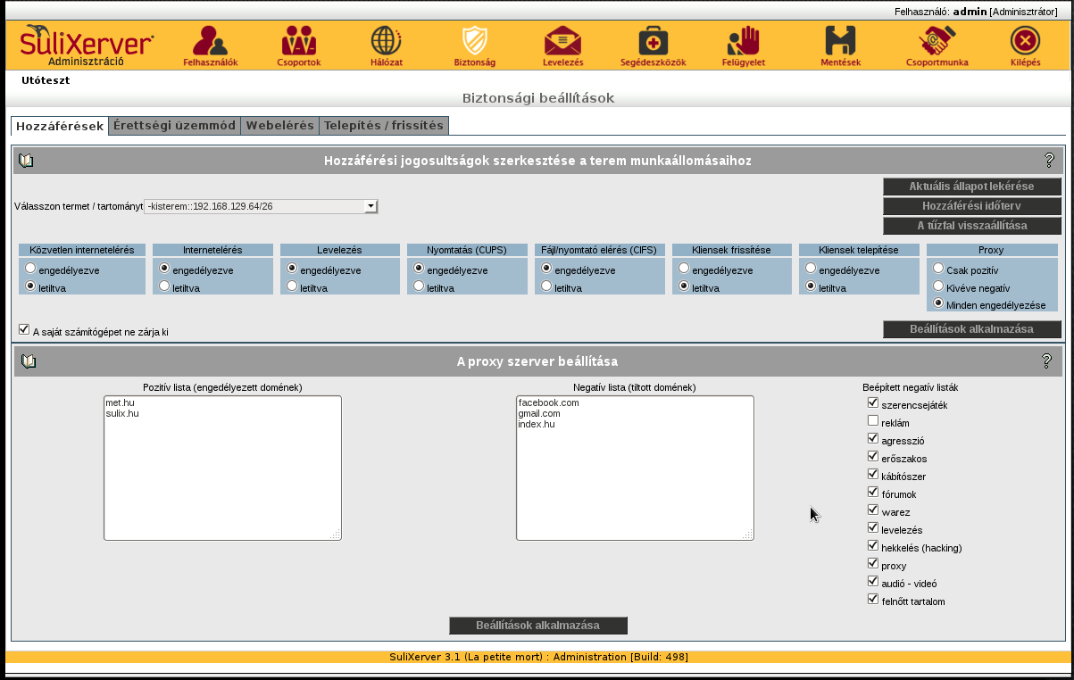Uncheck the proxy negative list checkbox

(x=873, y=564)
